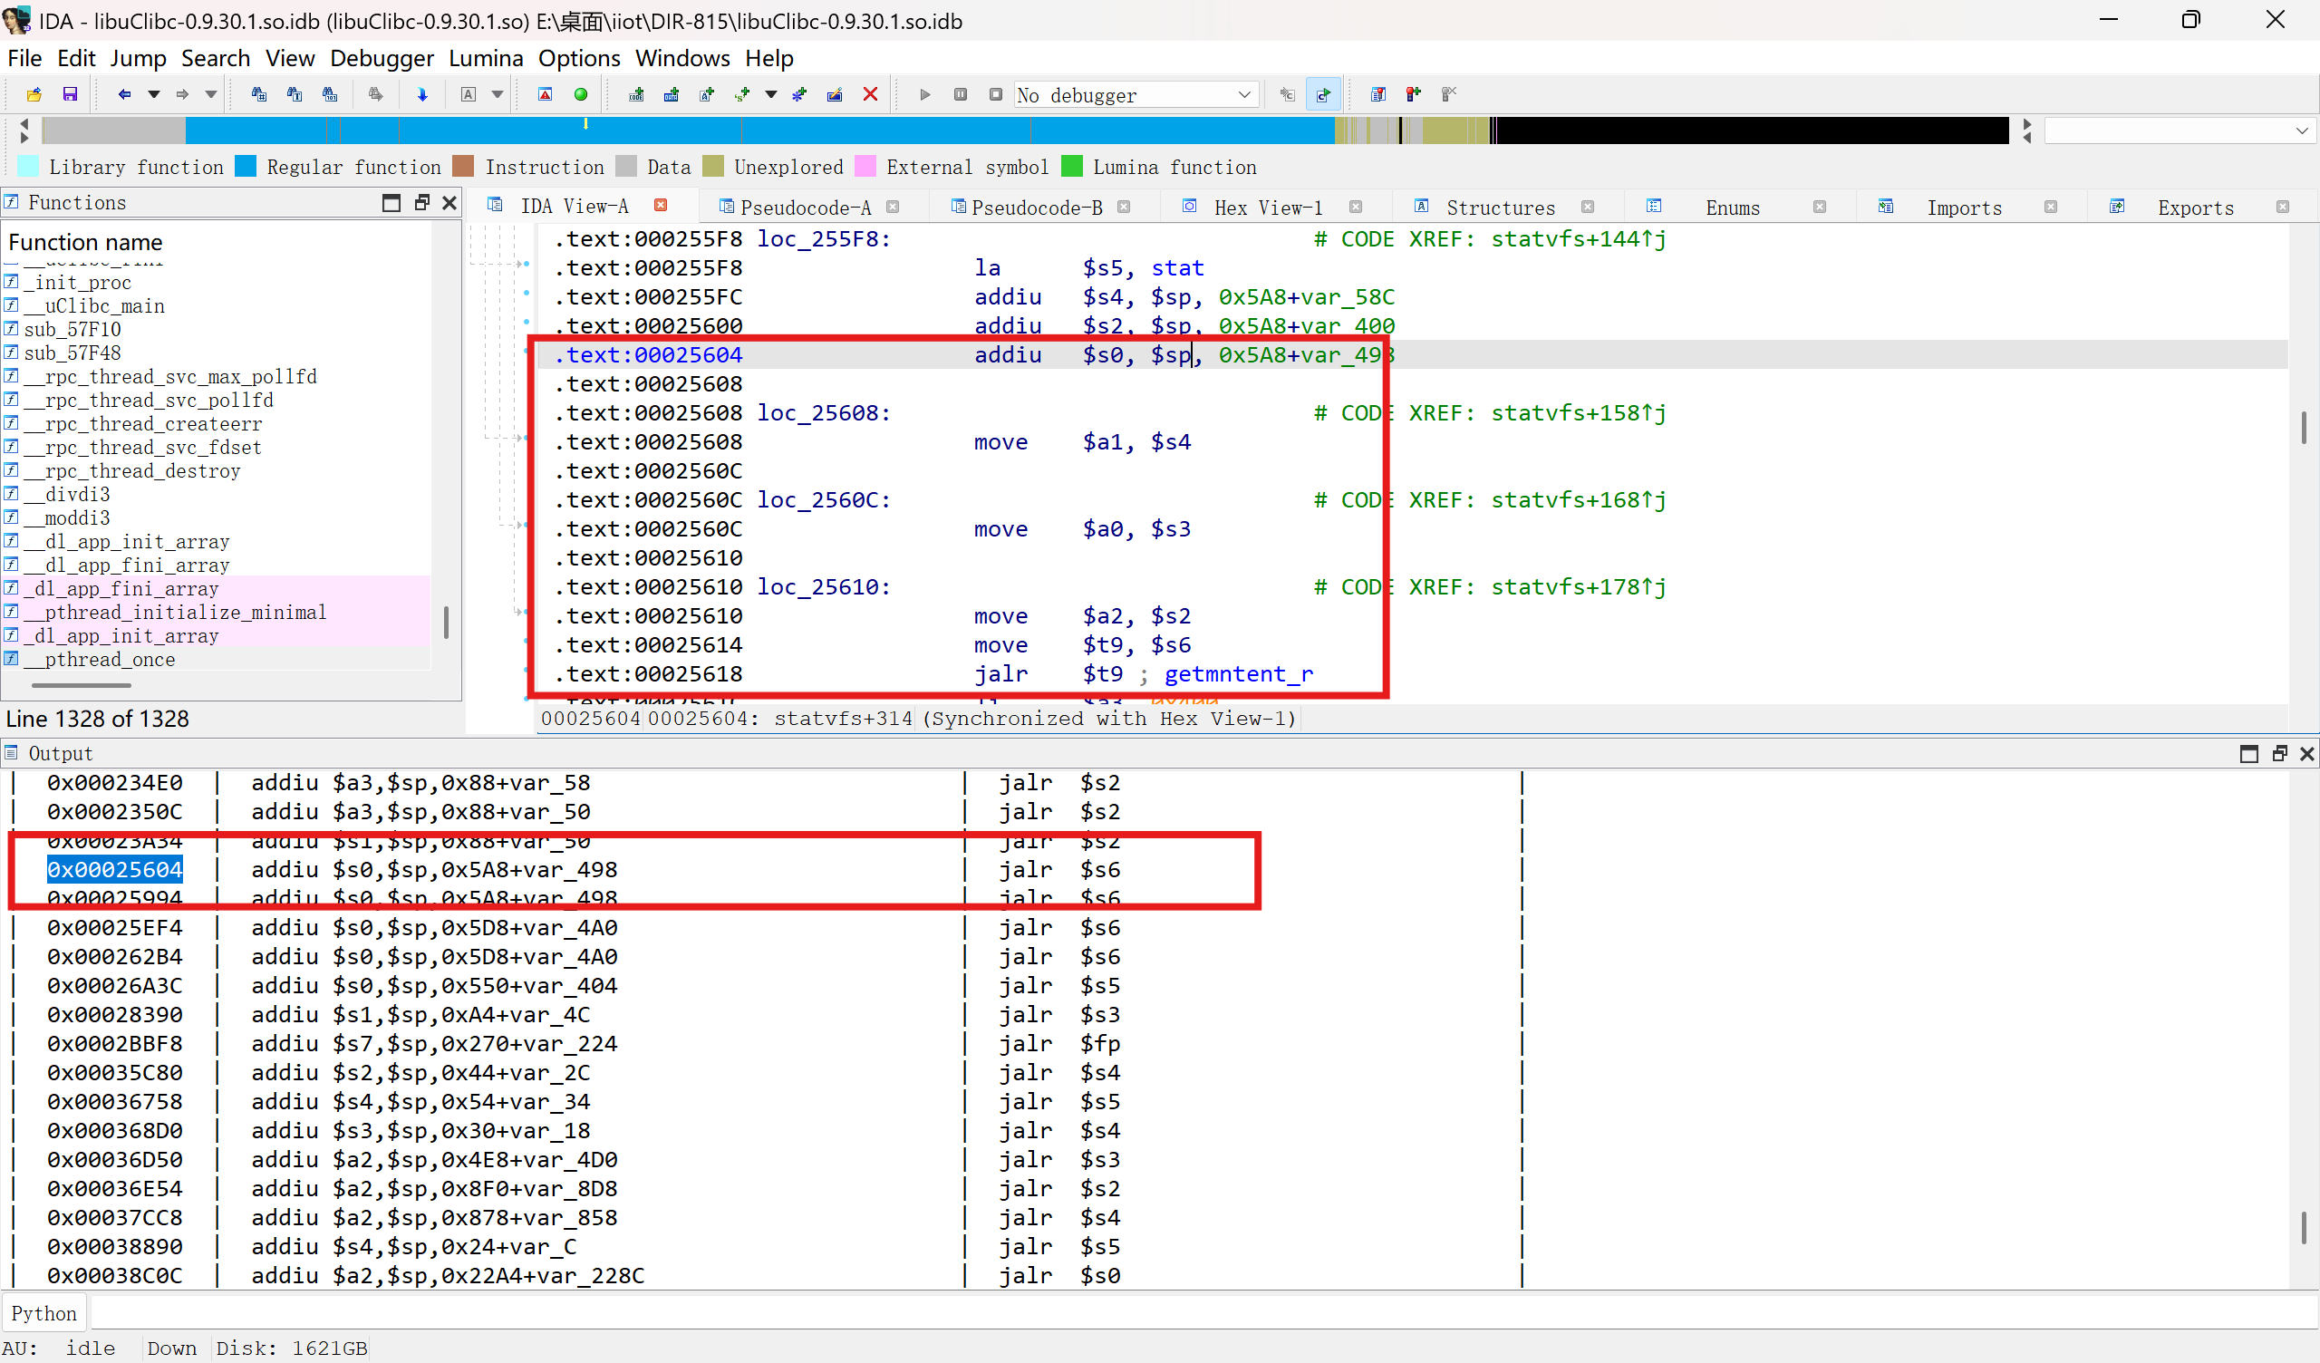Click the External symbol color swatch
This screenshot has height=1363, width=2320.
(x=865, y=167)
